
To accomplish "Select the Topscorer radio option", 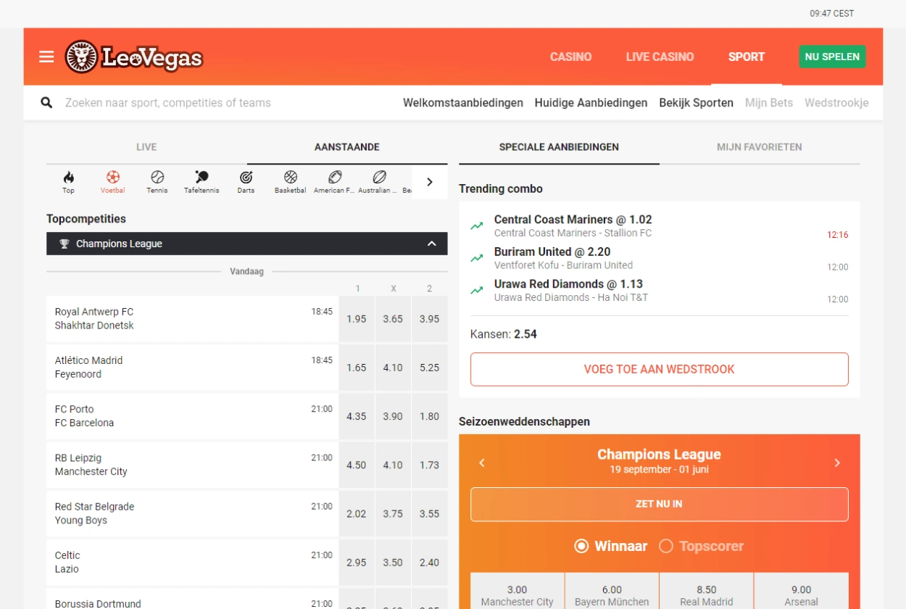I will pyautogui.click(x=666, y=546).
